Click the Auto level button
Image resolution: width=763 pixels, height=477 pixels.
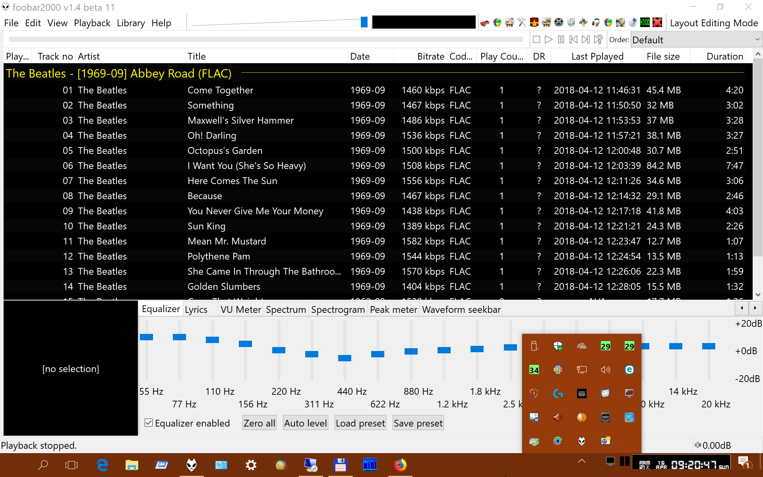[305, 423]
